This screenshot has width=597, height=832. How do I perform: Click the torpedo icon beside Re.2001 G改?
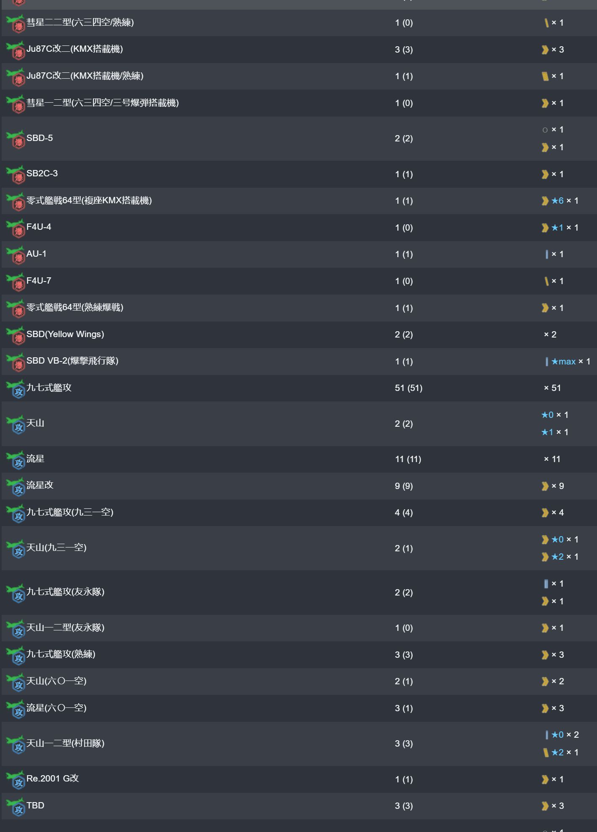[16, 779]
